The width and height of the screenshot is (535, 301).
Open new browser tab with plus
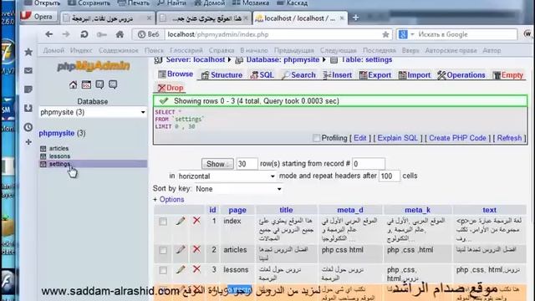click(x=355, y=18)
